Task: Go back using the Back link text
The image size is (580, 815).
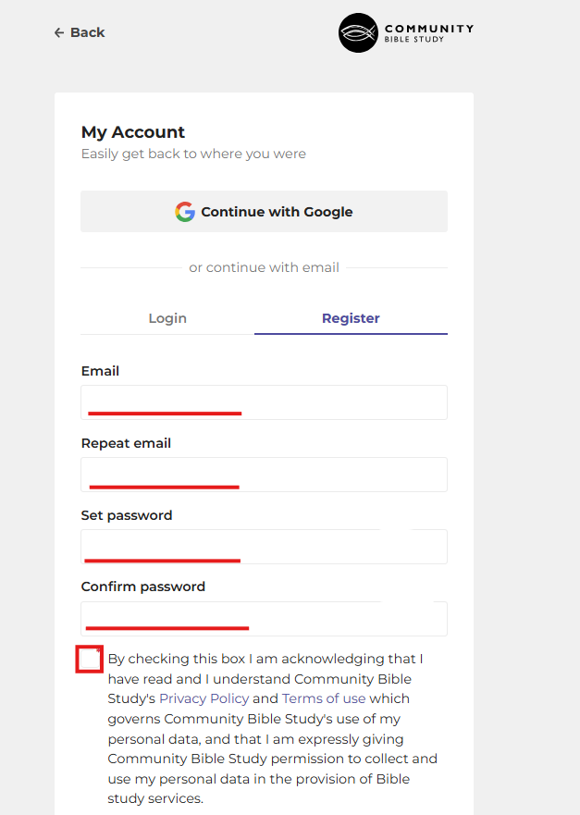Action: pyautogui.click(x=88, y=32)
